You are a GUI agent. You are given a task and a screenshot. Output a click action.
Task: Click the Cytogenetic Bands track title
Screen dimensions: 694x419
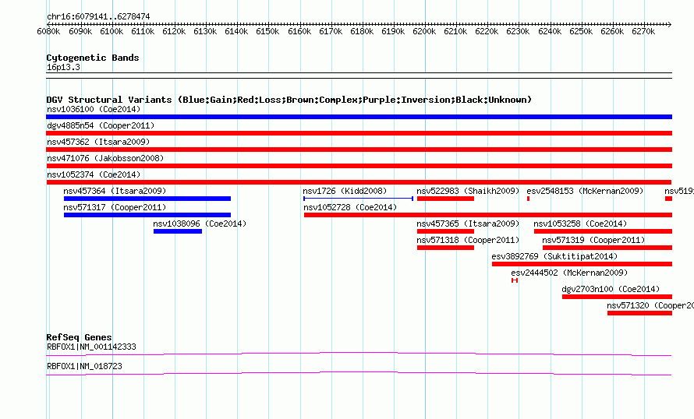pos(93,58)
